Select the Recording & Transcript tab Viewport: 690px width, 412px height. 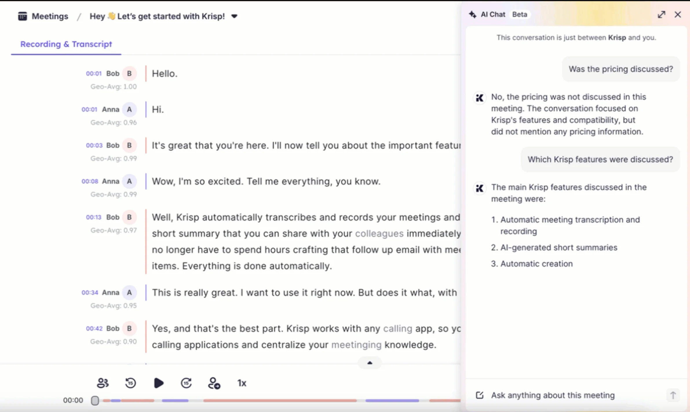pos(66,44)
